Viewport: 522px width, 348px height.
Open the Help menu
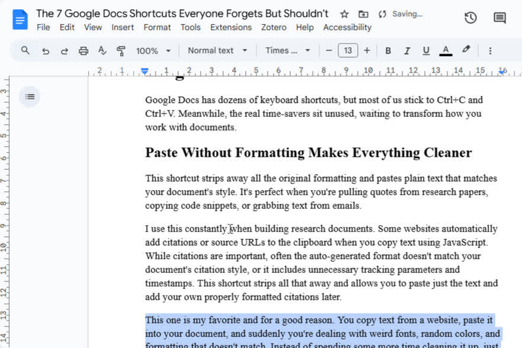click(305, 27)
